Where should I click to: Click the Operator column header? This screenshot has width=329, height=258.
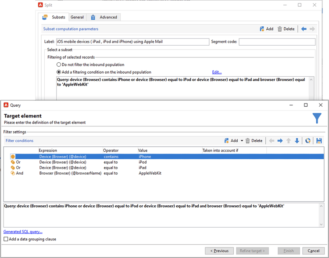pyautogui.click(x=111, y=150)
